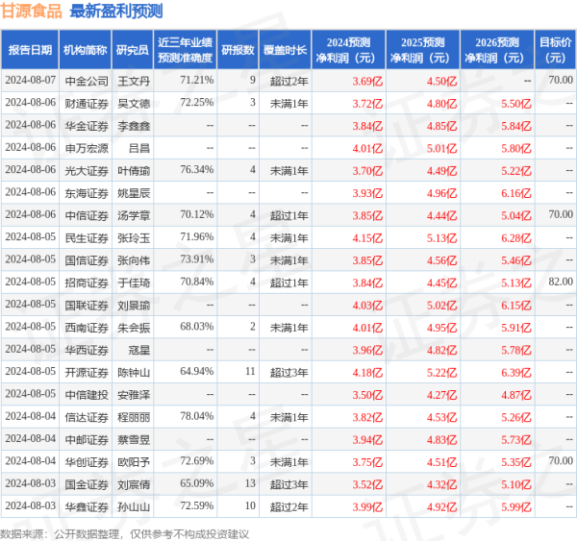Click the 华鑫证券 institution cell

coord(87,507)
